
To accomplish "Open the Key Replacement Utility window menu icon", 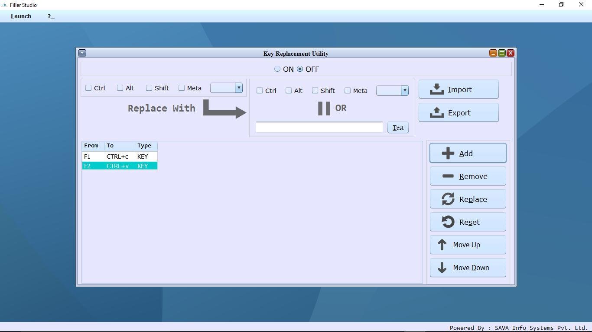I will 82,53.
